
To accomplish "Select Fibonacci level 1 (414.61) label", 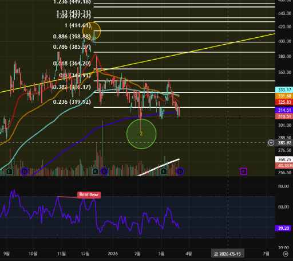I will click(x=78, y=25).
